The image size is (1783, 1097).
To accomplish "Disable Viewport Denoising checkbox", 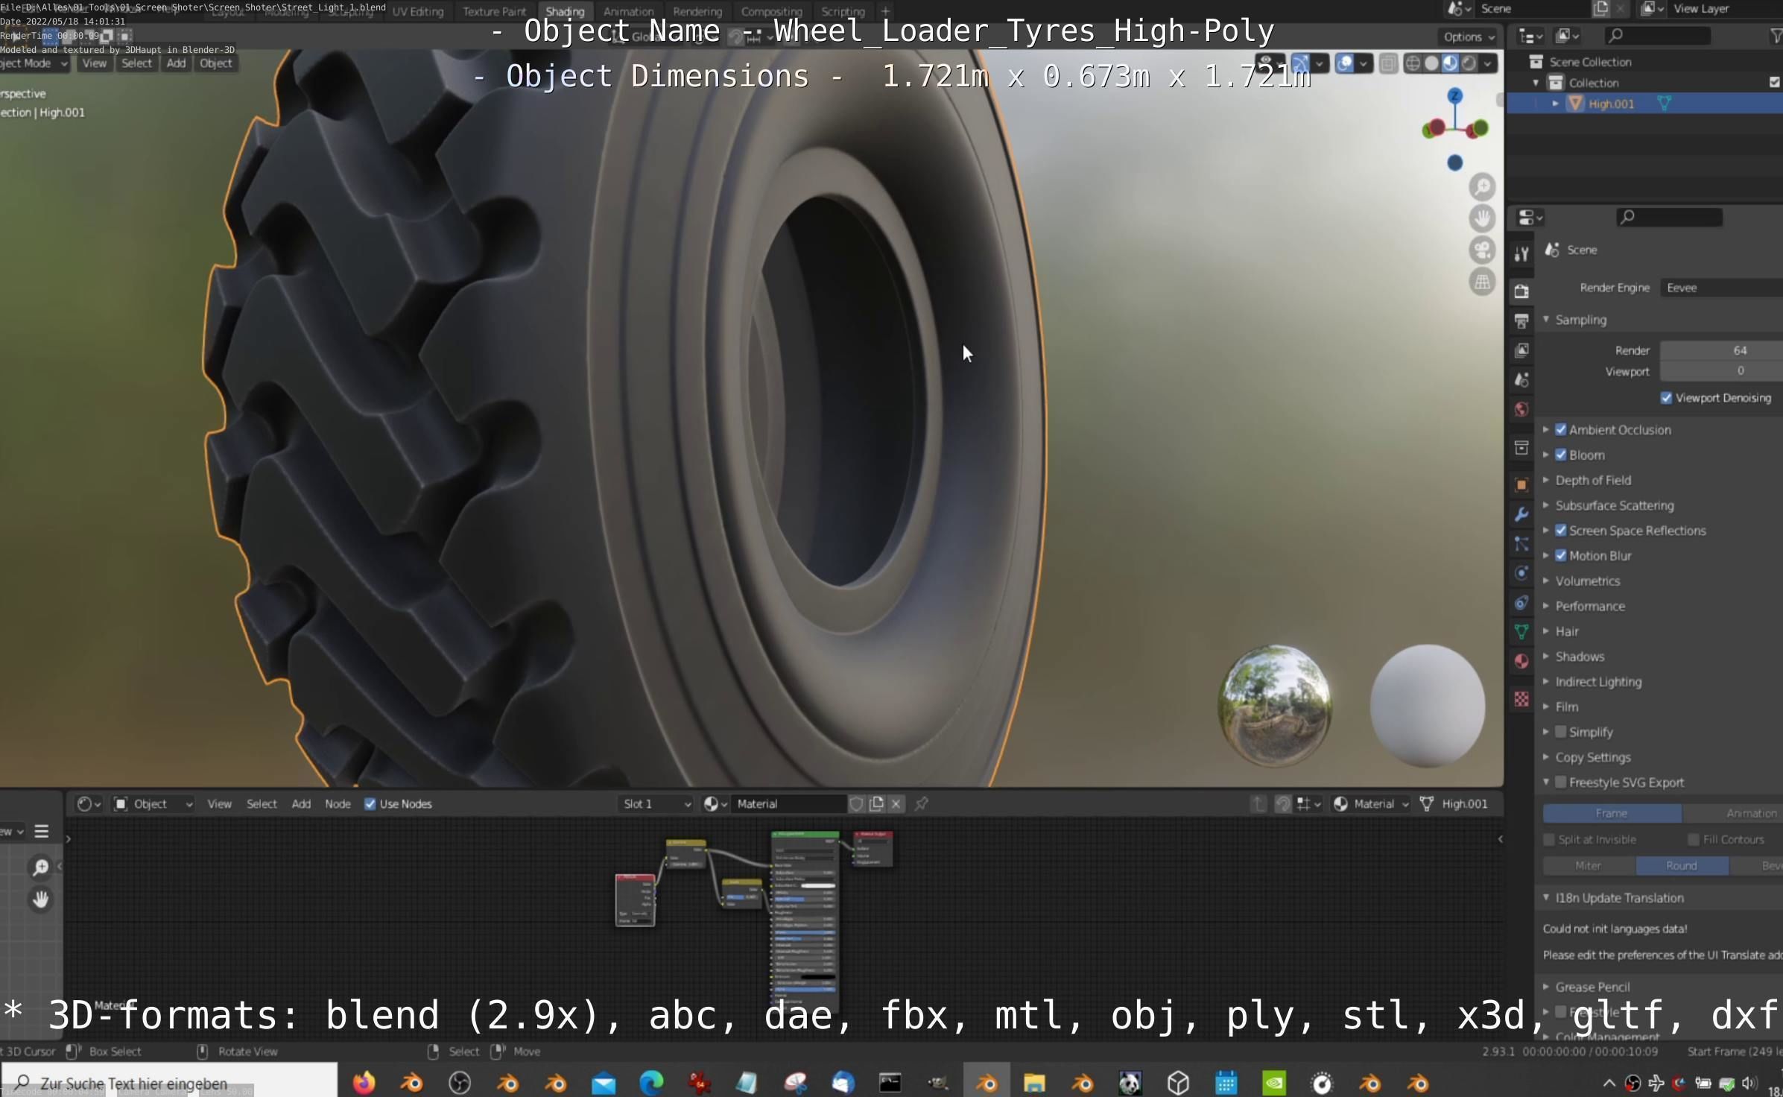I will 1666,398.
